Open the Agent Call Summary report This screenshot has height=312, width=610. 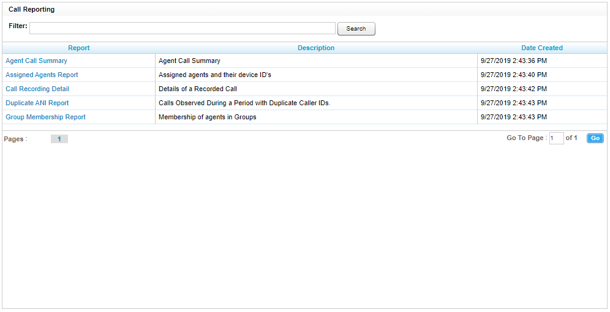36,61
